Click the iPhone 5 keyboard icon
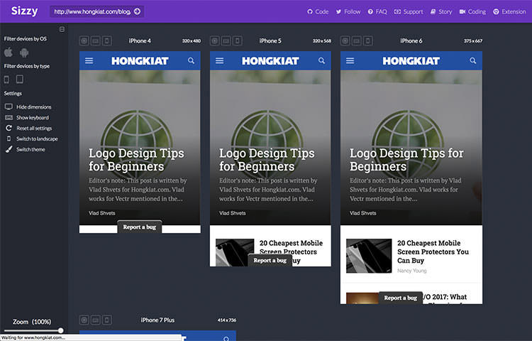The height and width of the screenshot is (341, 532). (x=226, y=41)
